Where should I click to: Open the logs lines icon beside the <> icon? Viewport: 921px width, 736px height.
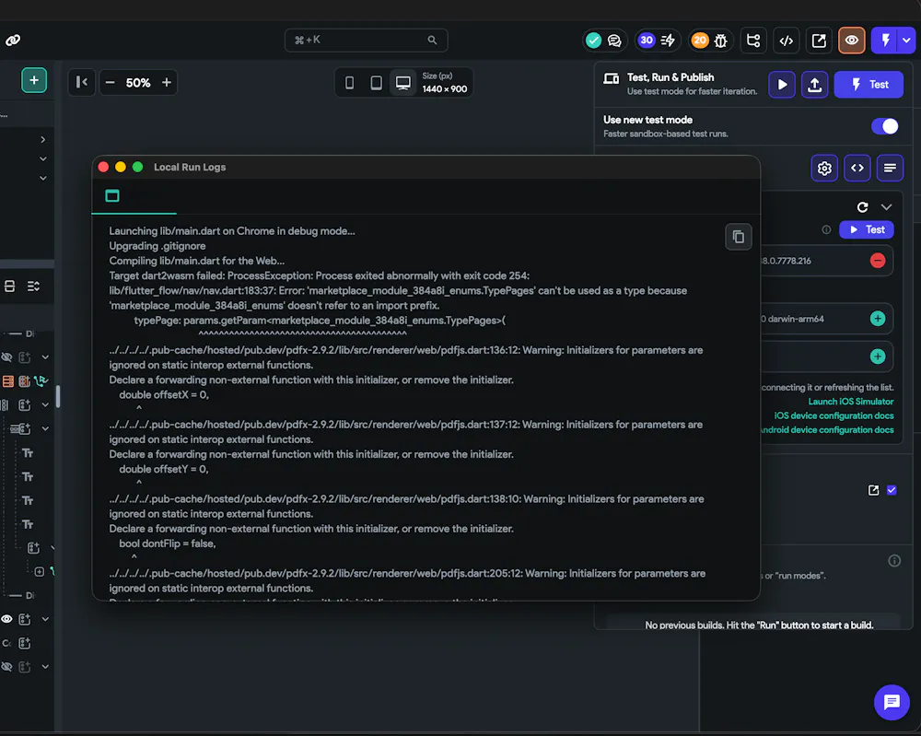[890, 169]
